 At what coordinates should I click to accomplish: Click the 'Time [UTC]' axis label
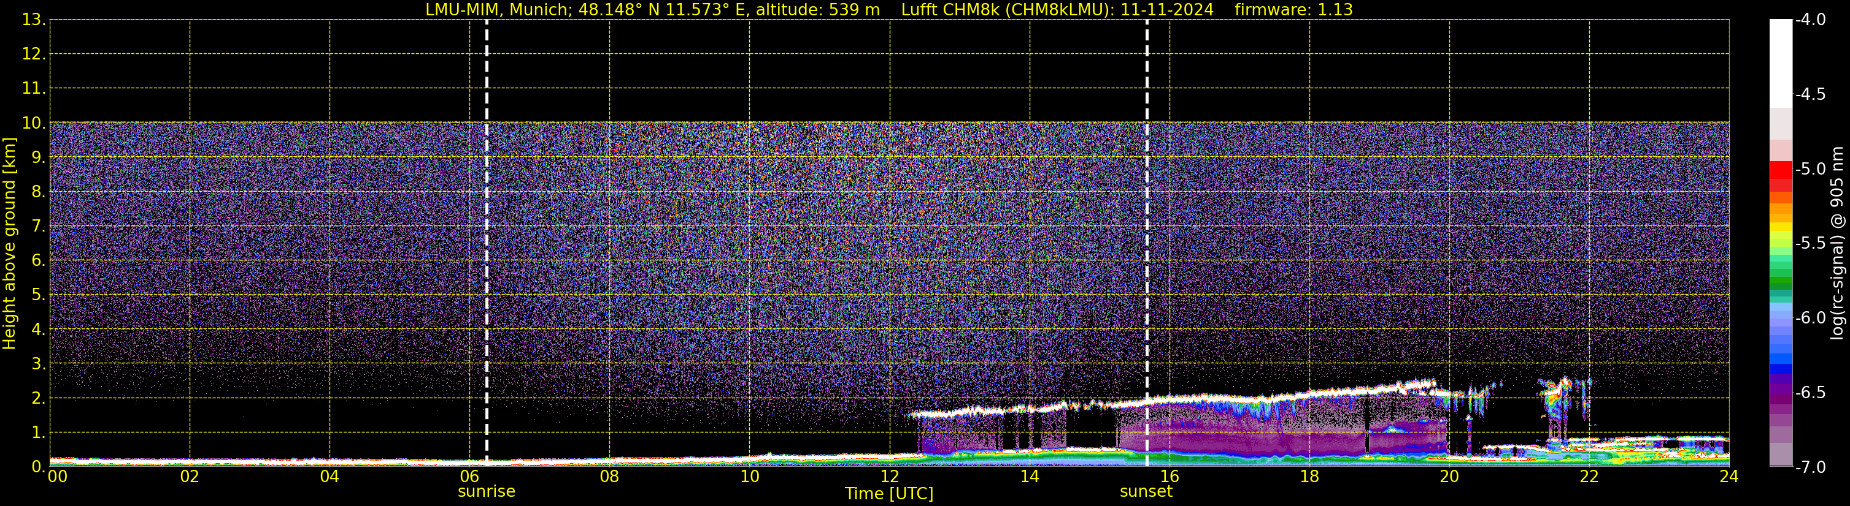click(889, 494)
